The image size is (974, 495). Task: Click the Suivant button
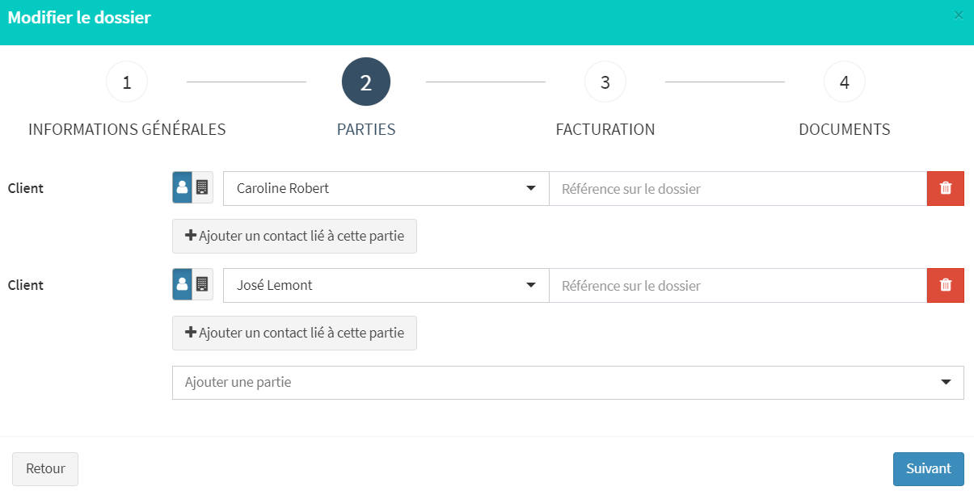point(929,469)
